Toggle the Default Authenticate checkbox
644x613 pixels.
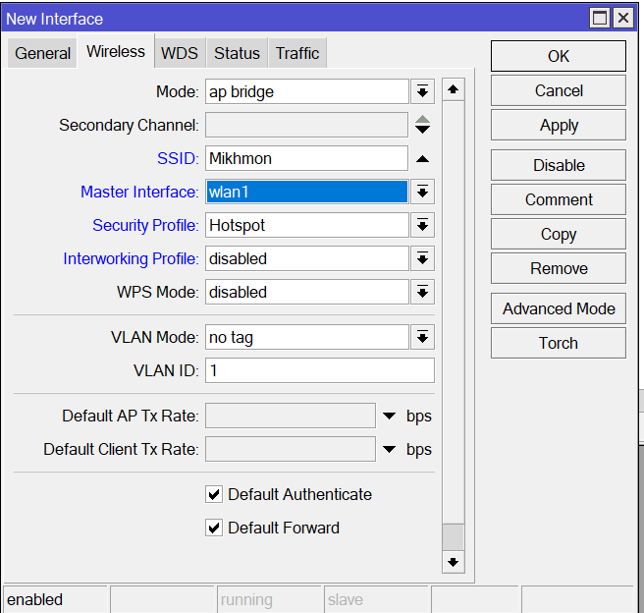214,494
